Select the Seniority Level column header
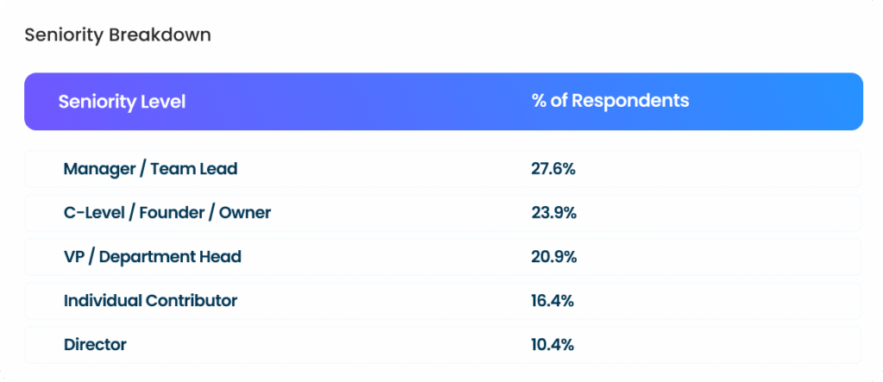 click(122, 102)
